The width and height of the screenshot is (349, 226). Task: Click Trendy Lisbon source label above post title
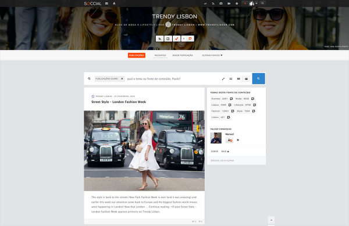coord(104,96)
